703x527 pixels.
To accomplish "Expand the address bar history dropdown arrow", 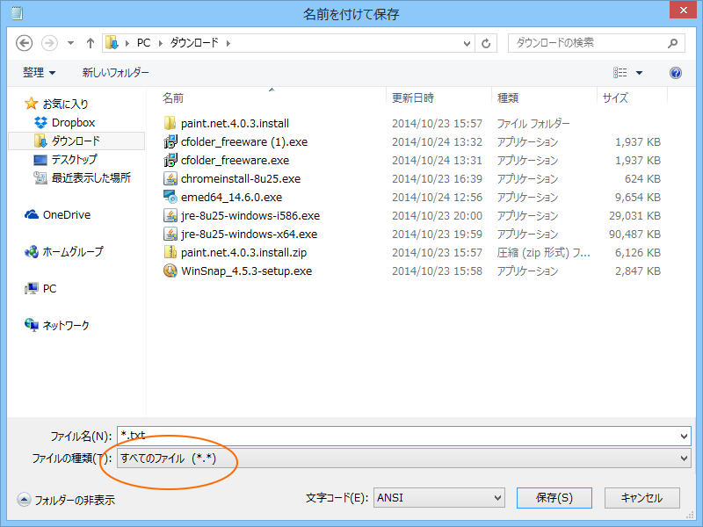I will click(467, 42).
